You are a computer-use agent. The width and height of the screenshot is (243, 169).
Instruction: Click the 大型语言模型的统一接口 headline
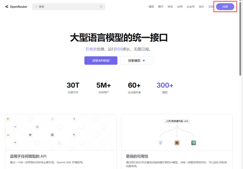pos(119,38)
